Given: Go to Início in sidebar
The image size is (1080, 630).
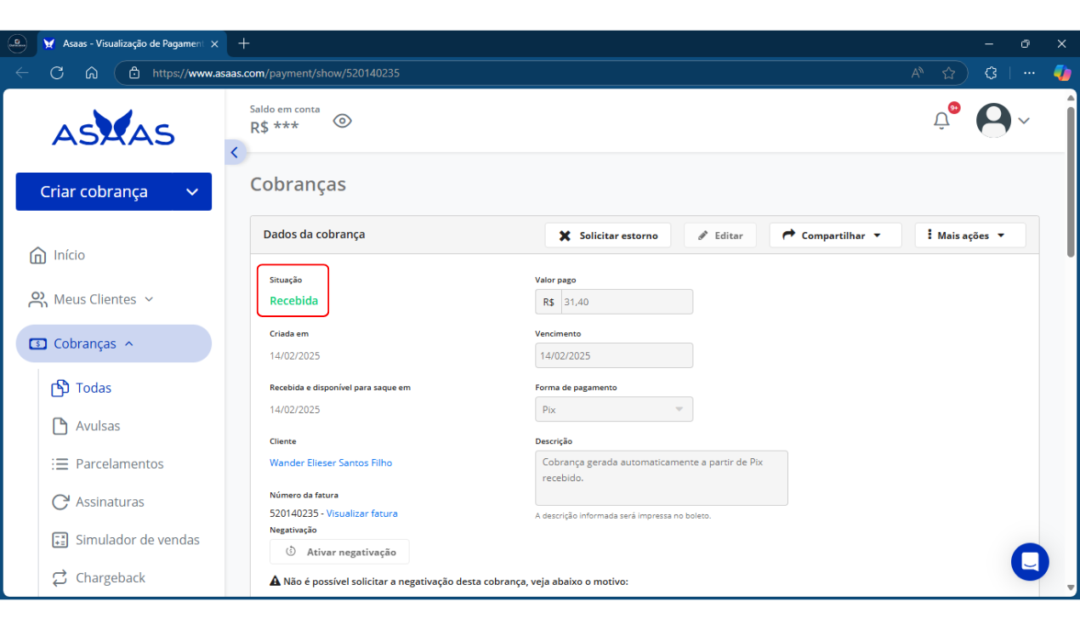Looking at the screenshot, I should pos(68,255).
